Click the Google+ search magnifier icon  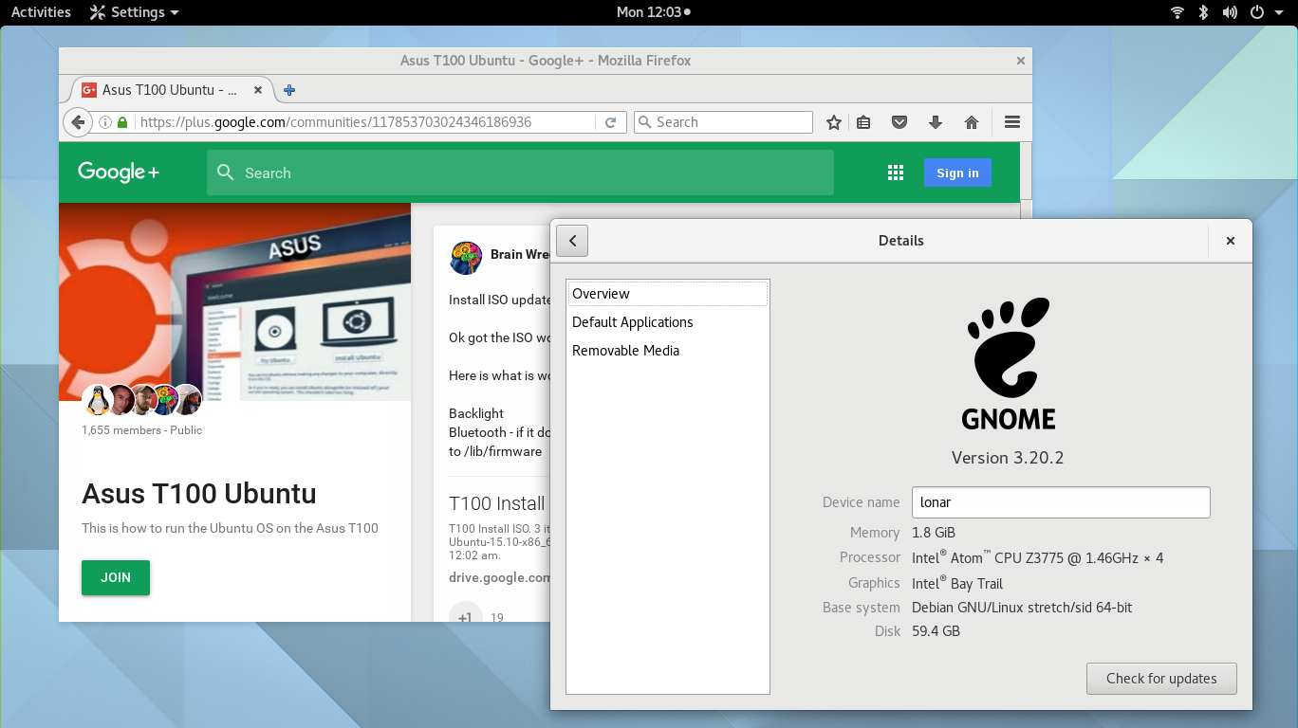tap(225, 173)
